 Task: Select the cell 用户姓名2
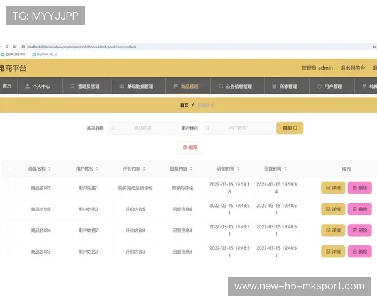pos(88,230)
